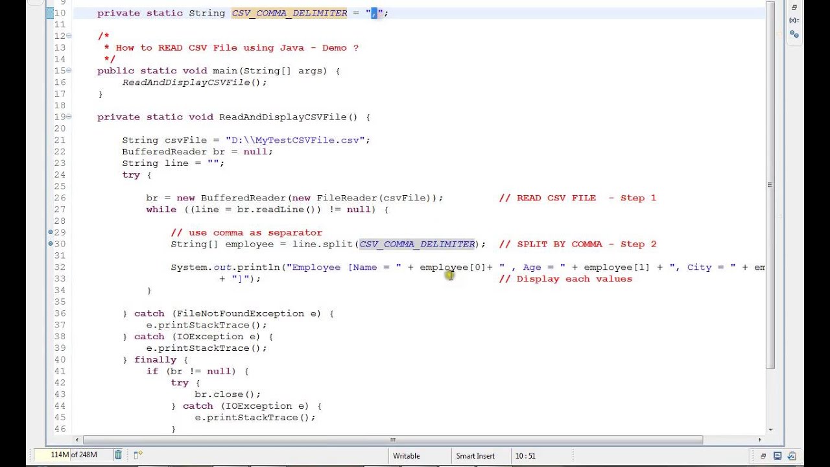Collapse ReadAndDisplayCSVFile method at line 19
Viewport: 830px width, 467px height.
69,117
